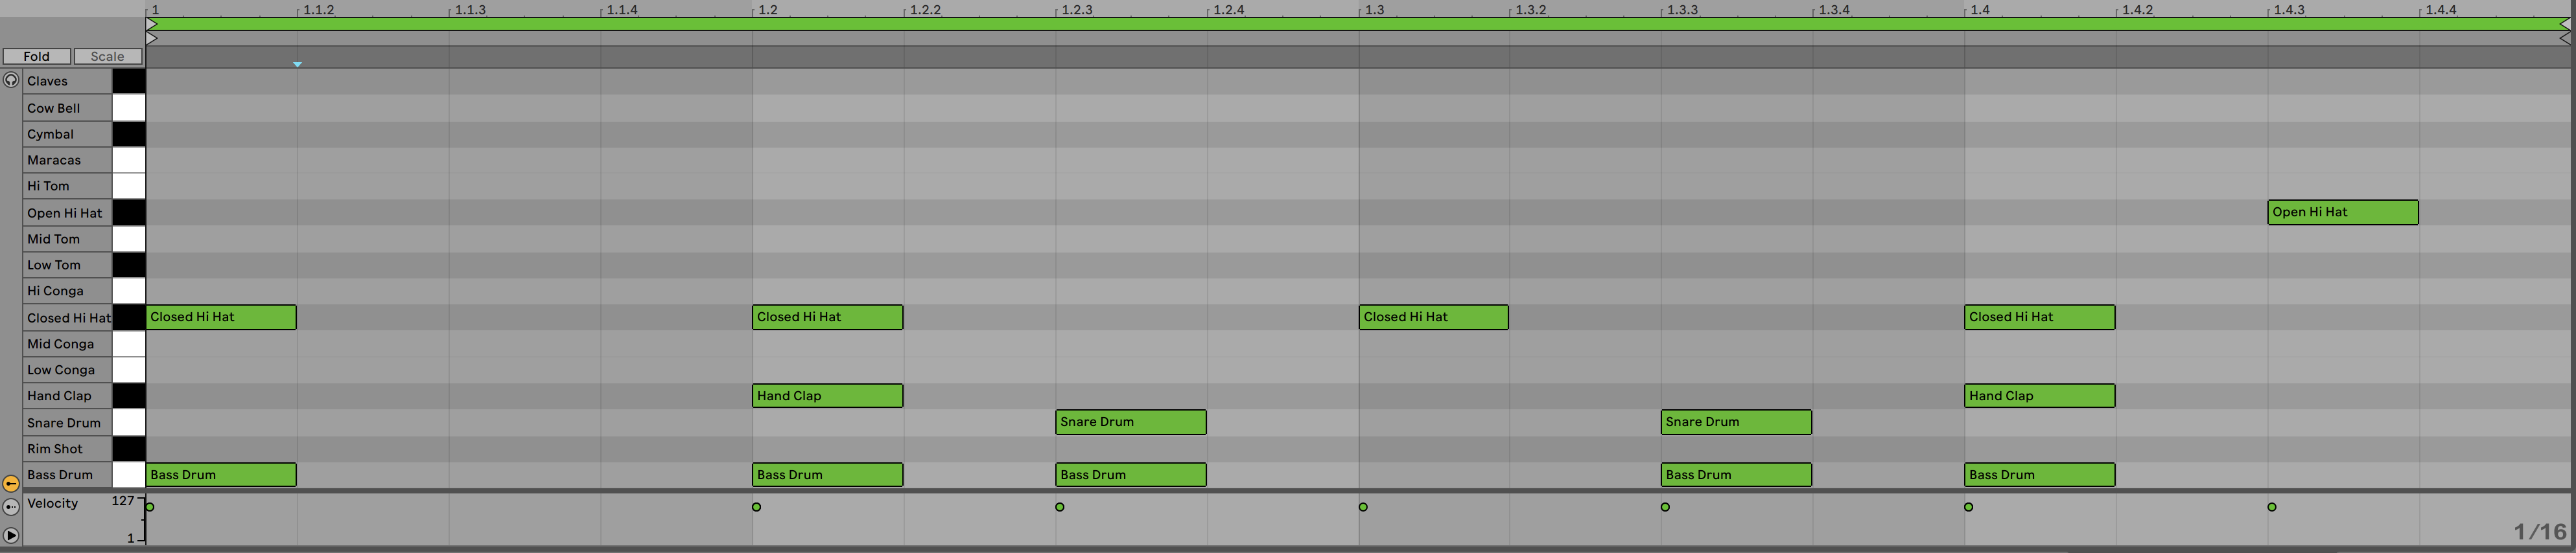2576x553 pixels.
Task: Toggle the Fold button
Action: pyautogui.click(x=36, y=56)
